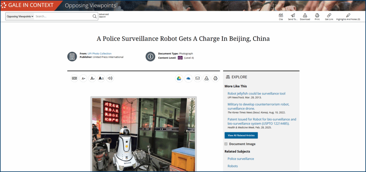Click the police robot photograph
The width and height of the screenshot is (366, 172).
click(144, 135)
